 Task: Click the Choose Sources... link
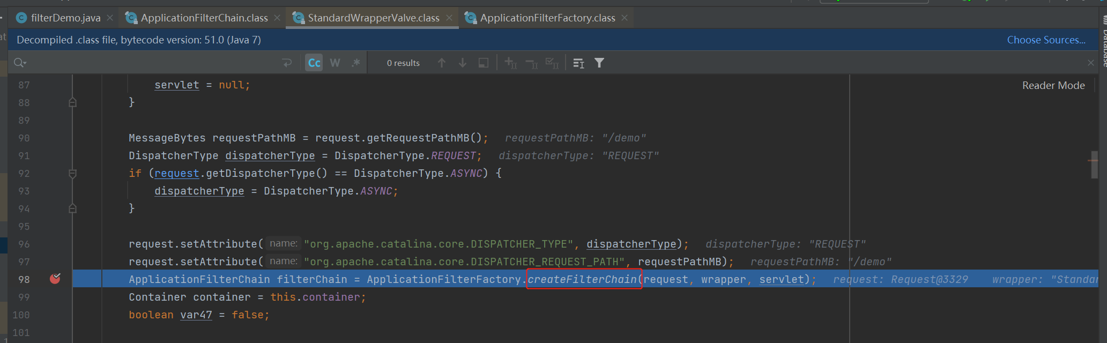(x=1046, y=40)
